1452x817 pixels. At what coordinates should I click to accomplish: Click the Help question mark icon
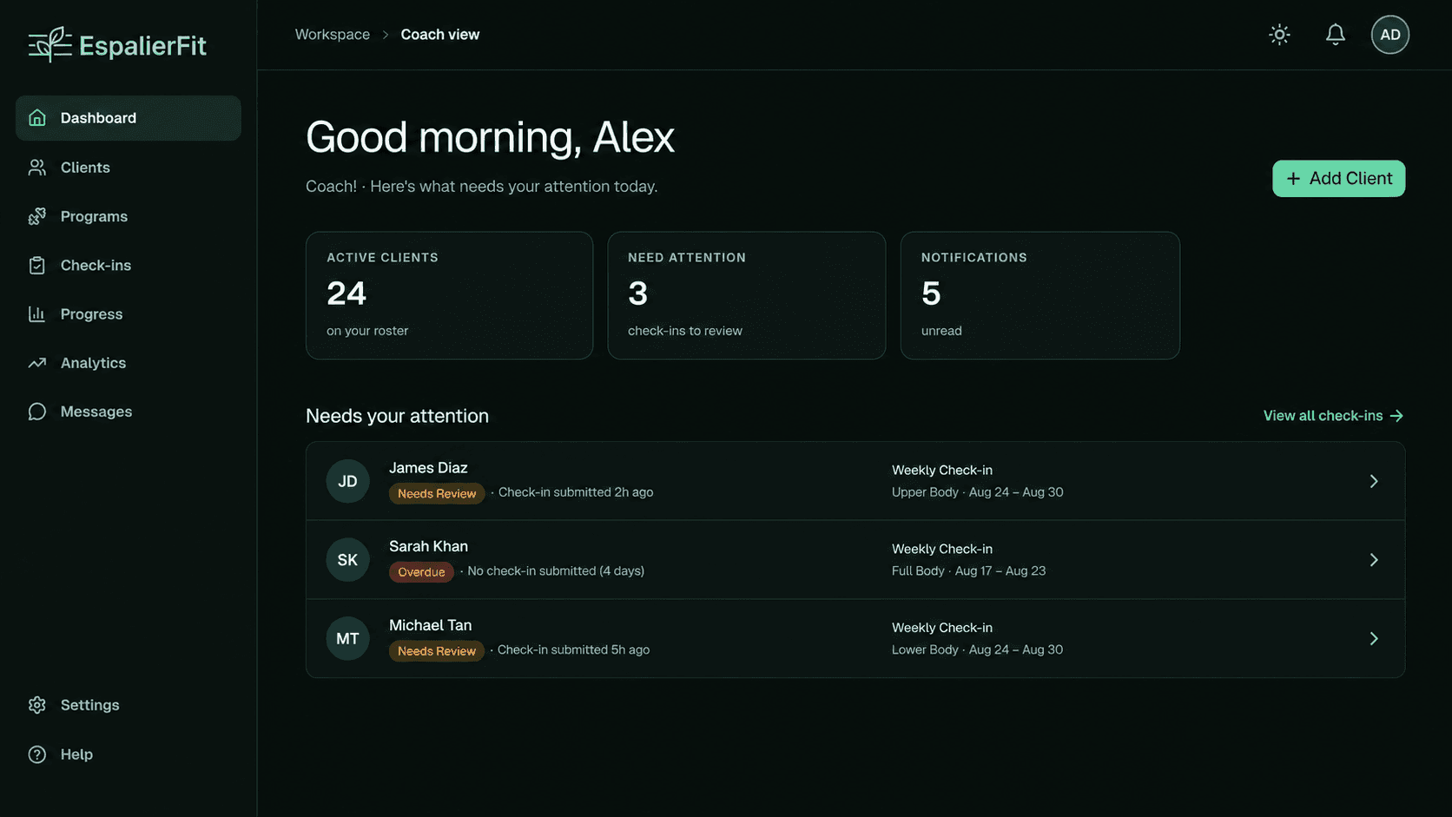pyautogui.click(x=36, y=754)
